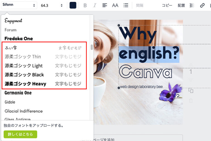This screenshot has width=211, height=141.
Task: Click the outlined 'Canva' text
Action: (145, 72)
